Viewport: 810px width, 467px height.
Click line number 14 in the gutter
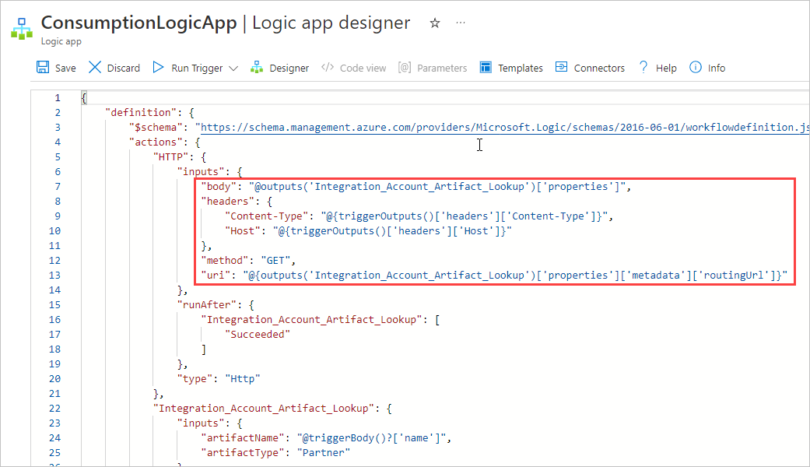[54, 290]
